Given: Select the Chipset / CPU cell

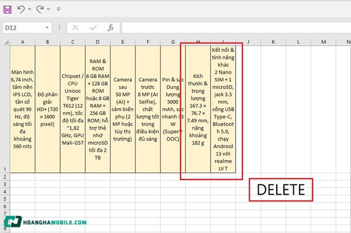Looking at the screenshot, I should 73,109.
